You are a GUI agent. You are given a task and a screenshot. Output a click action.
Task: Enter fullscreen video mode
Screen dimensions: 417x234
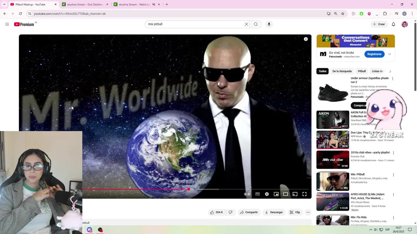coord(304,194)
